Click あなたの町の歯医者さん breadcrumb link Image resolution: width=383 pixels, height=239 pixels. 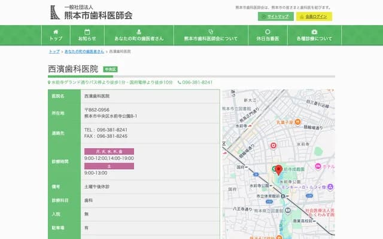pyautogui.click(x=84, y=52)
